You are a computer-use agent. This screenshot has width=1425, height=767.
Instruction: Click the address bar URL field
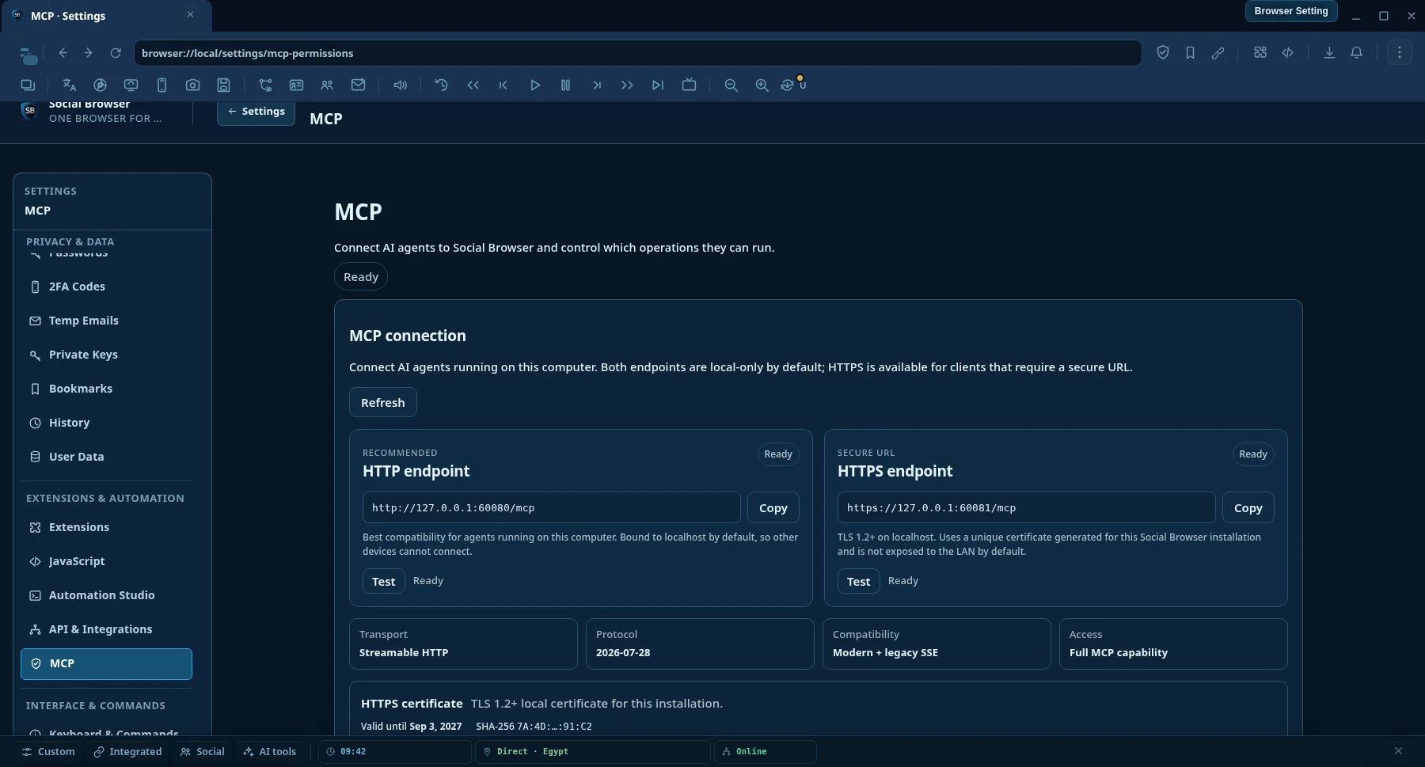click(637, 53)
